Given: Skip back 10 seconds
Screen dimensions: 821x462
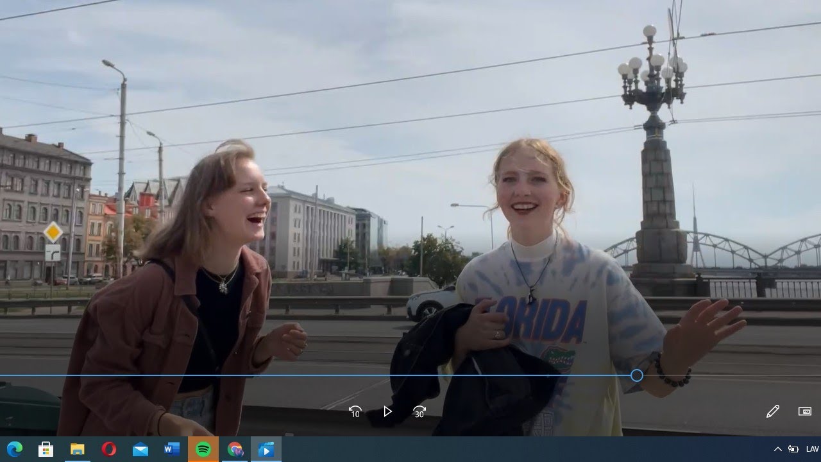Looking at the screenshot, I should click(x=355, y=411).
